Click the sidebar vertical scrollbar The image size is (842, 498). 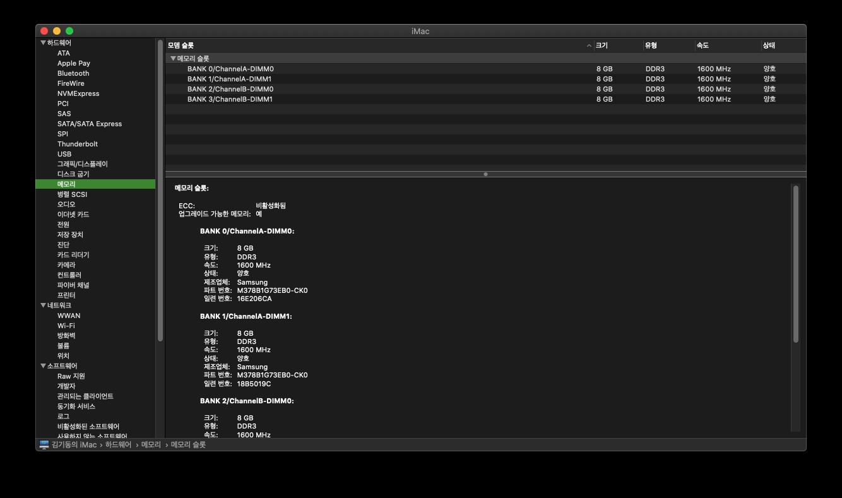[160, 190]
